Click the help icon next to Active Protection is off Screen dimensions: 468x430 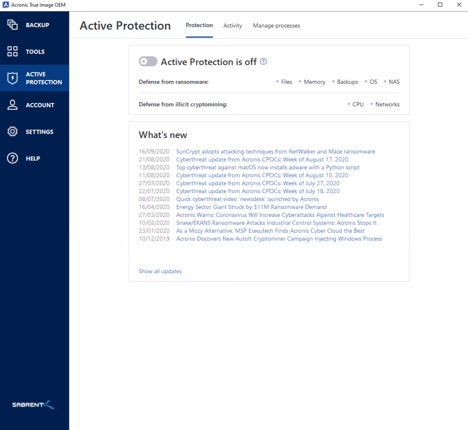(x=263, y=61)
